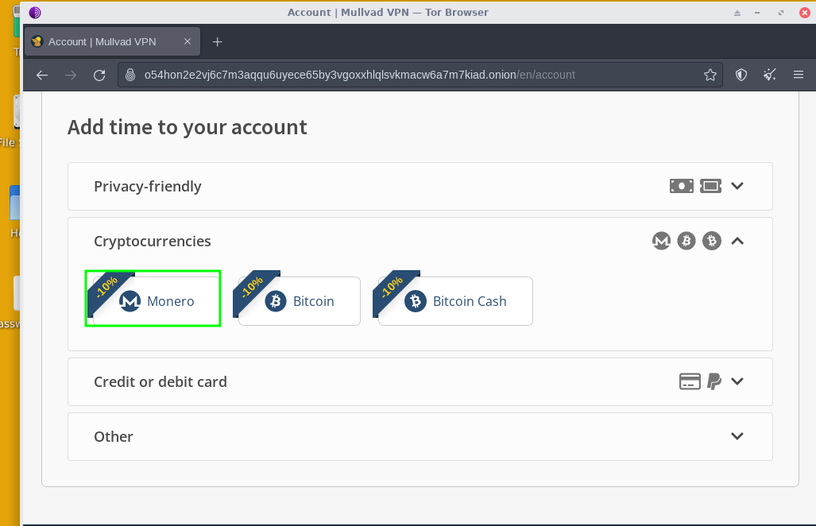816x526 pixels.
Task: Switch to the Account Mullvad VPN tab
Action: coord(103,41)
